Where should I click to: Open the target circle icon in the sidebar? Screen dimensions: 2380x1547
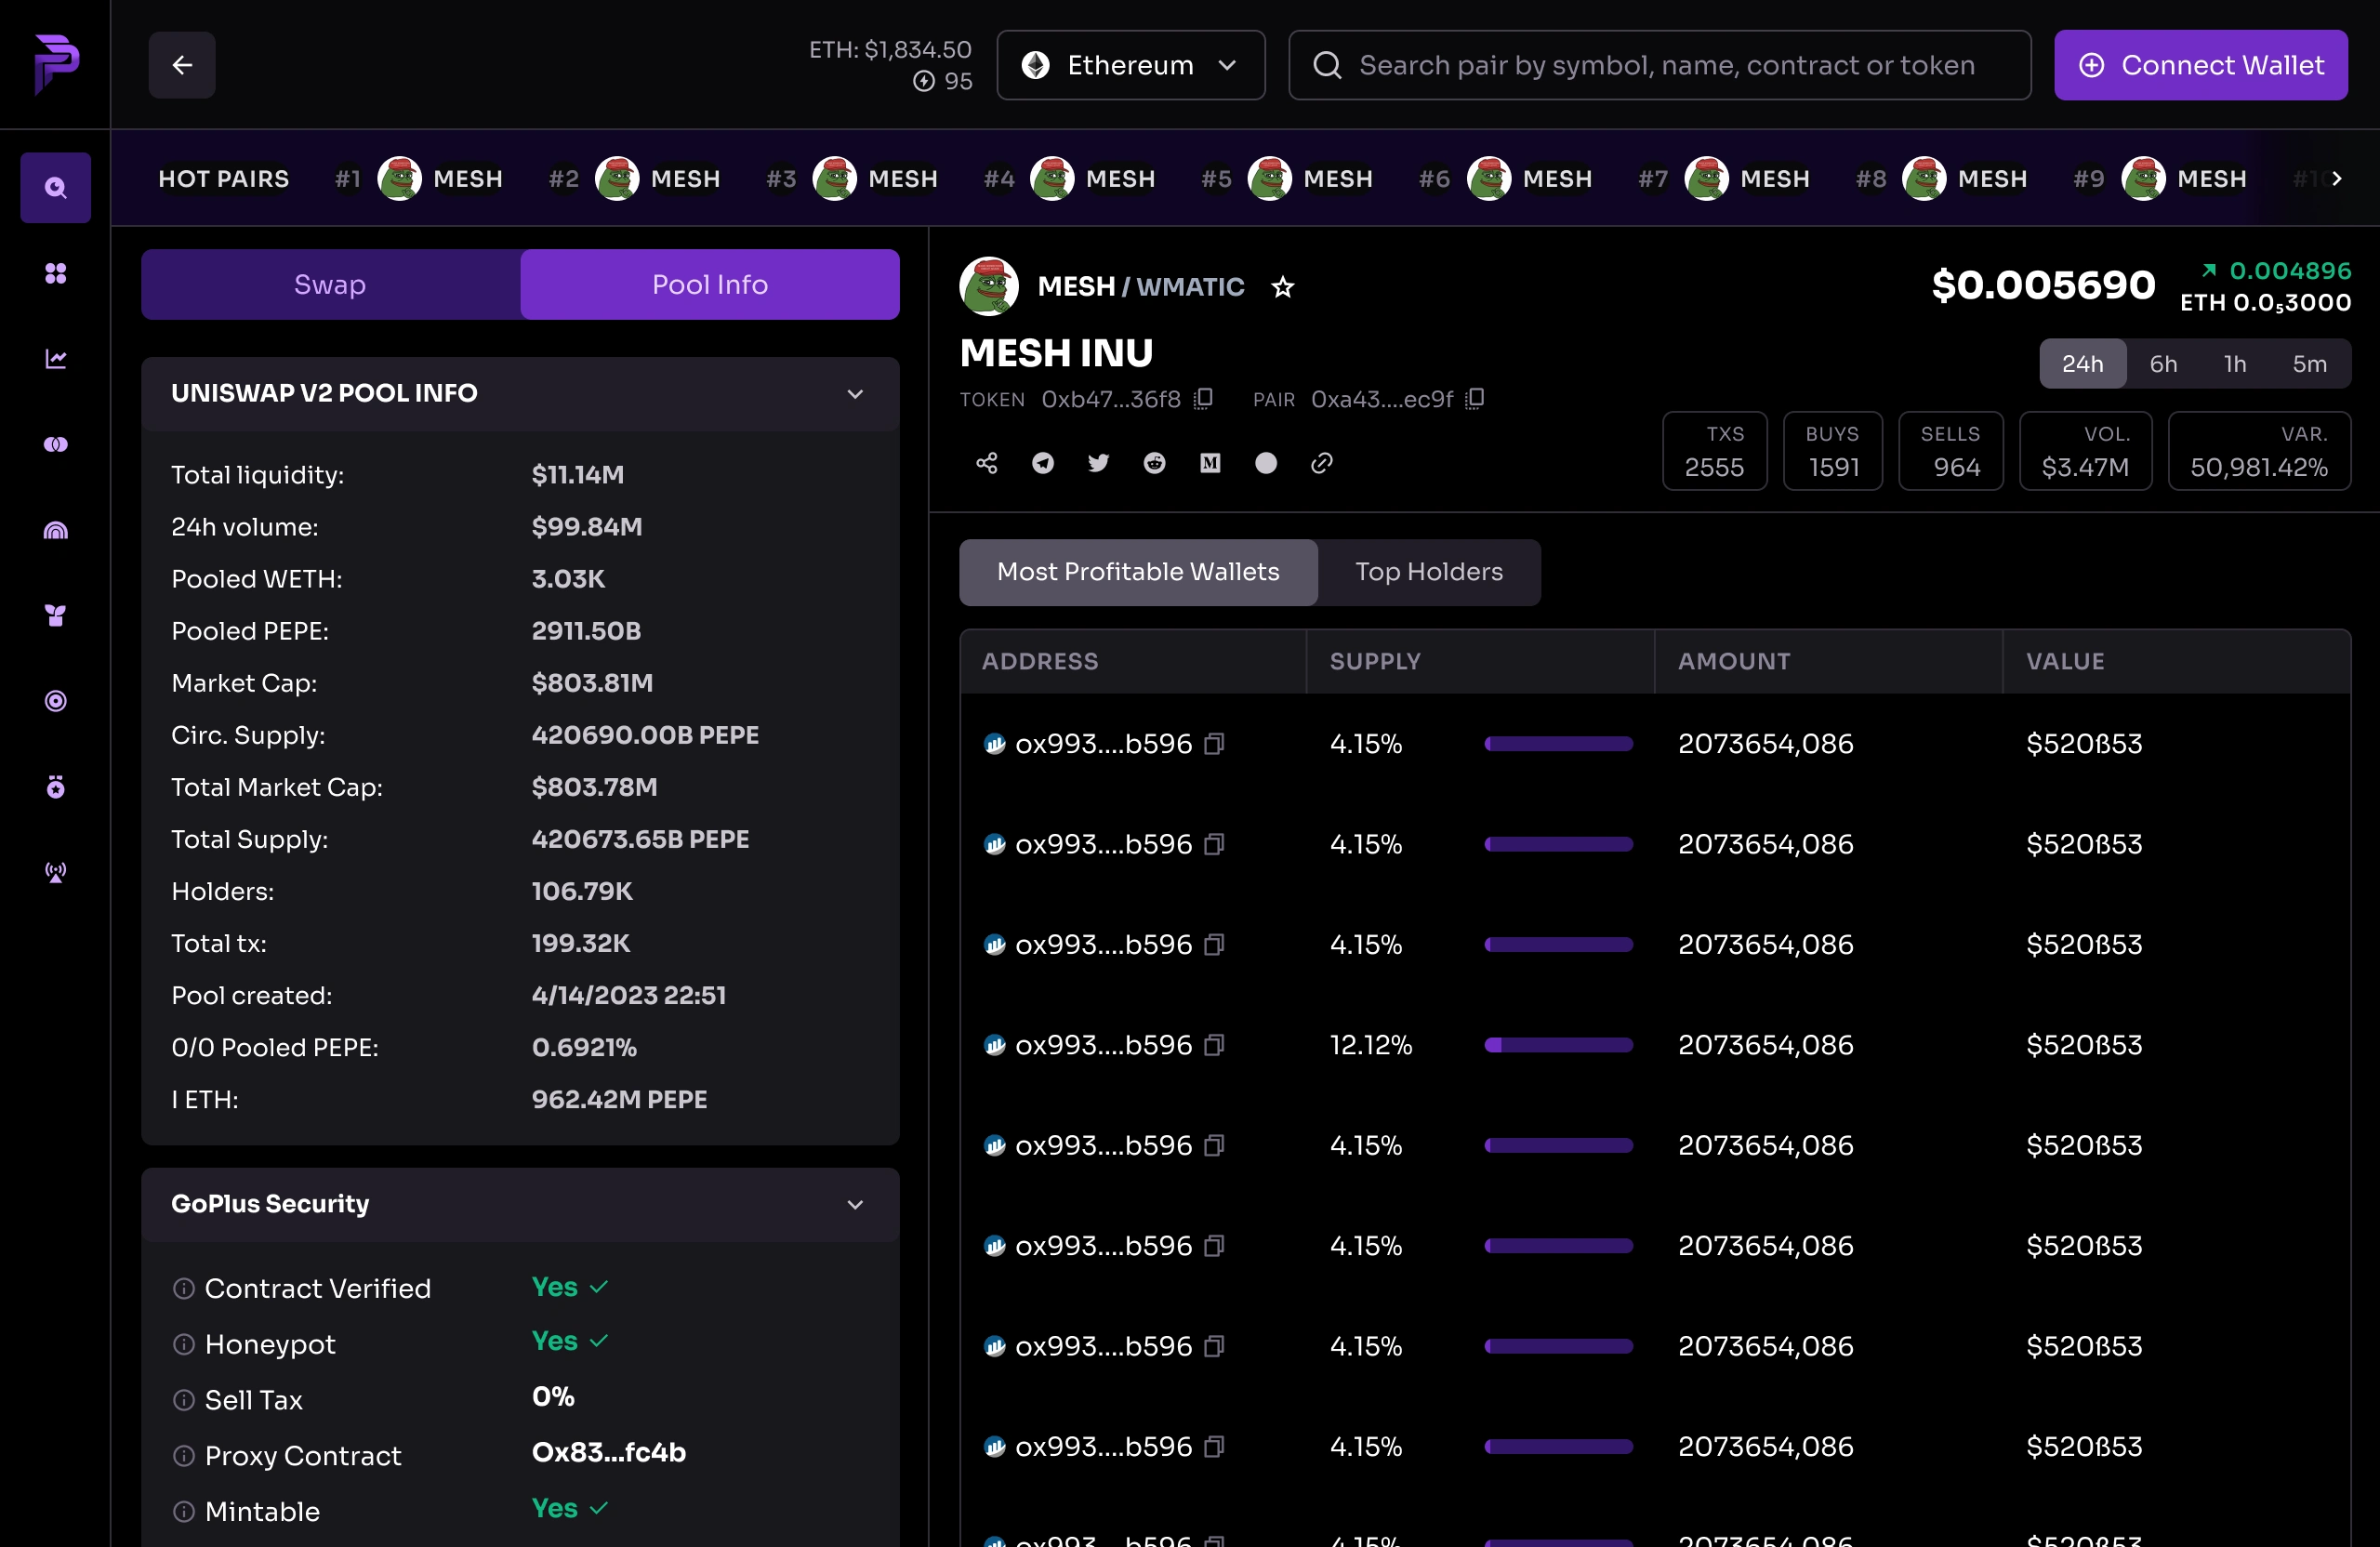click(56, 701)
